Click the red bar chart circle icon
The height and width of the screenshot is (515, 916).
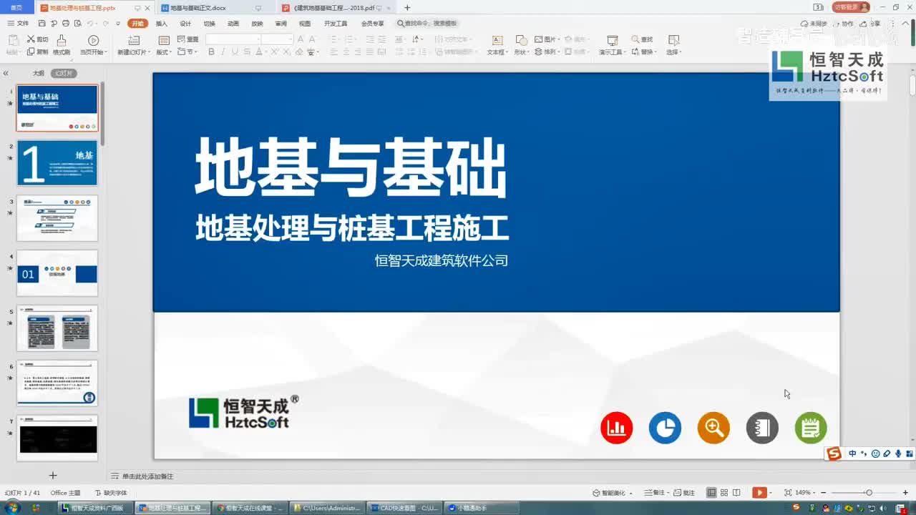click(x=617, y=428)
